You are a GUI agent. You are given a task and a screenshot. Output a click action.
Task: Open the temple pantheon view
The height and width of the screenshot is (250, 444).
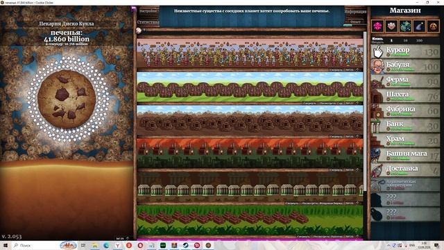pyautogui.click(x=329, y=236)
